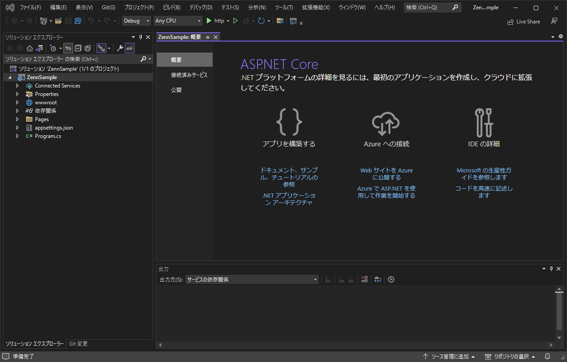Open .NET アプリケーション アーキテクチャ link
This screenshot has height=362, width=567.
289,199
